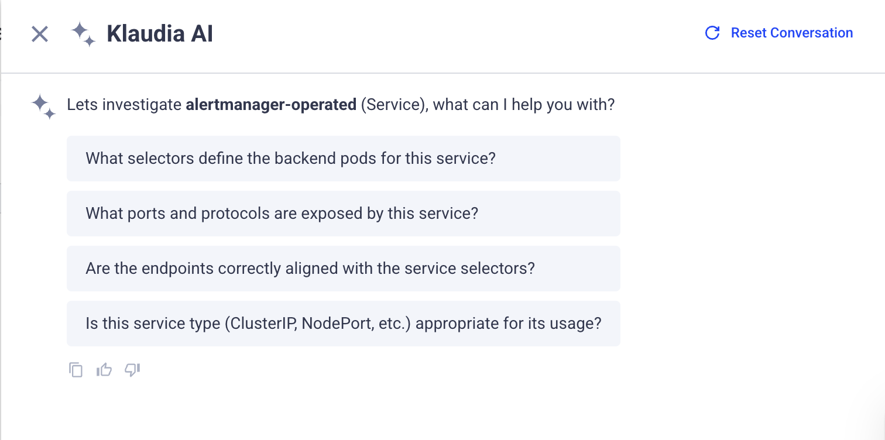The image size is (885, 440).
Task: Click the Klaudia AI sparkle logo in header
Action: tap(83, 34)
